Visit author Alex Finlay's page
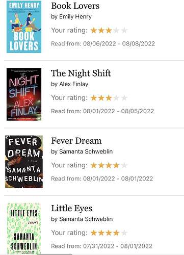The image size is (184, 255). coord(74,84)
